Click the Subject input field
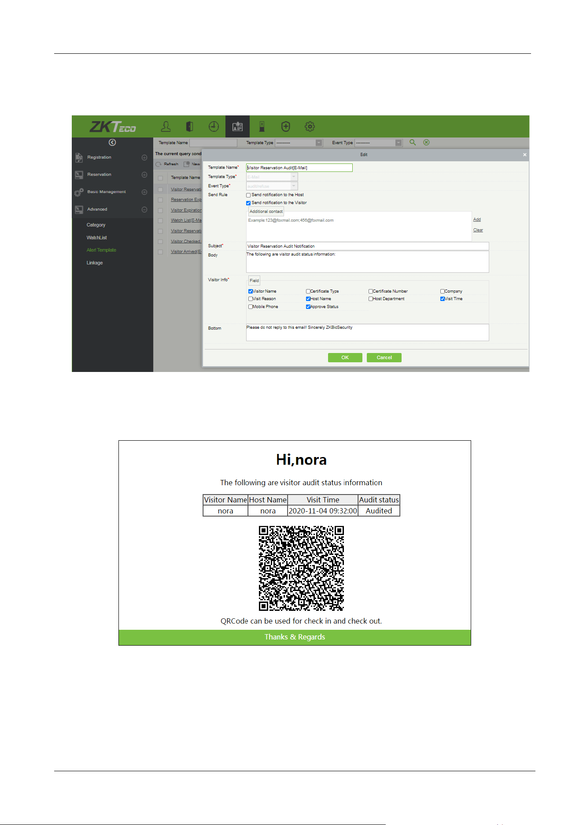 point(367,246)
